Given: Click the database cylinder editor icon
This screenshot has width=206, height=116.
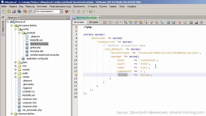Looking at the screenshot, I should pyautogui.click(x=201, y=22).
